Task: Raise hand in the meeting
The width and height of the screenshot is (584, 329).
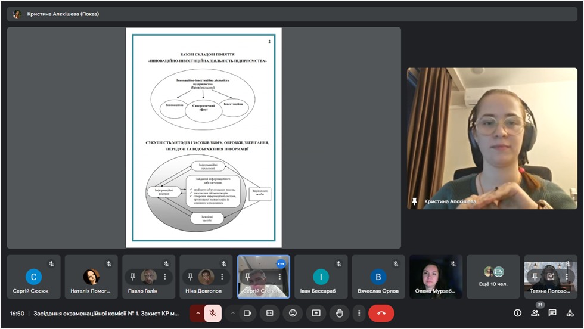Action: [x=339, y=313]
